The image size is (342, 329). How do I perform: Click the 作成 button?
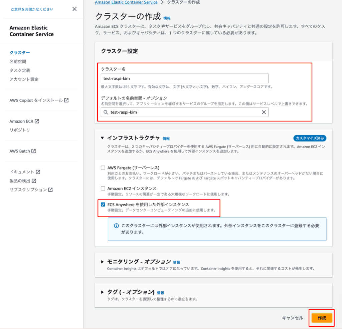pos(322,318)
